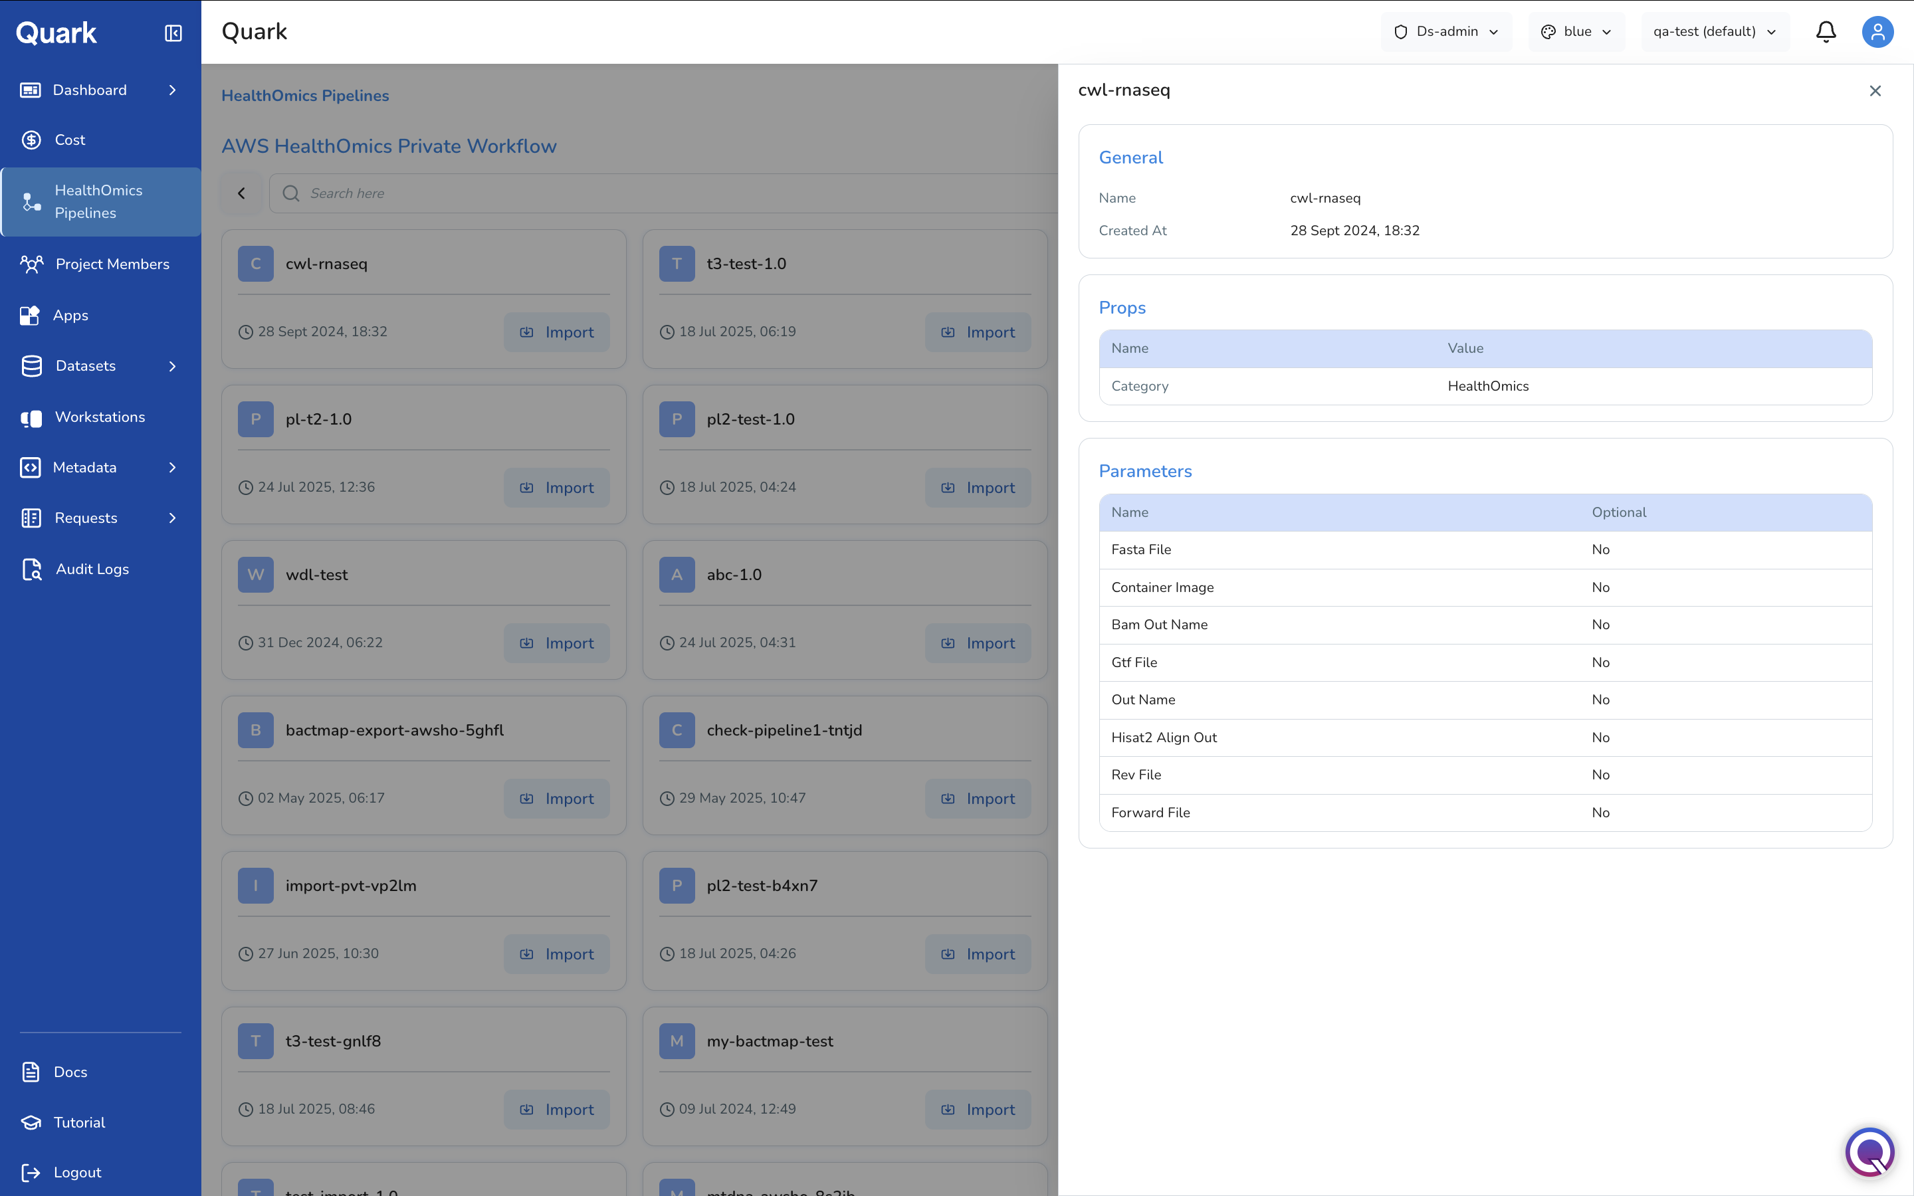This screenshot has width=1914, height=1196.
Task: Import the pl2-test-b4xn7 workflow
Action: point(978,954)
